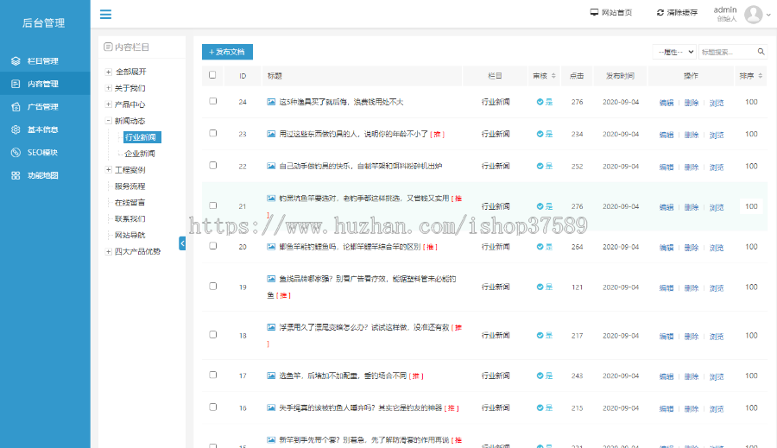Expand the 产品中心 tree node

[x=108, y=104]
